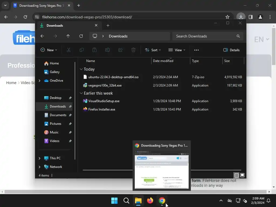Screen dimensions: 276x207
Task: Click the page's horizontal scrollbar
Action: pyautogui.click(x=135, y=192)
